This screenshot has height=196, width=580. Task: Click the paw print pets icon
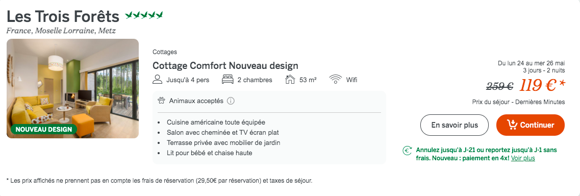coord(161,101)
